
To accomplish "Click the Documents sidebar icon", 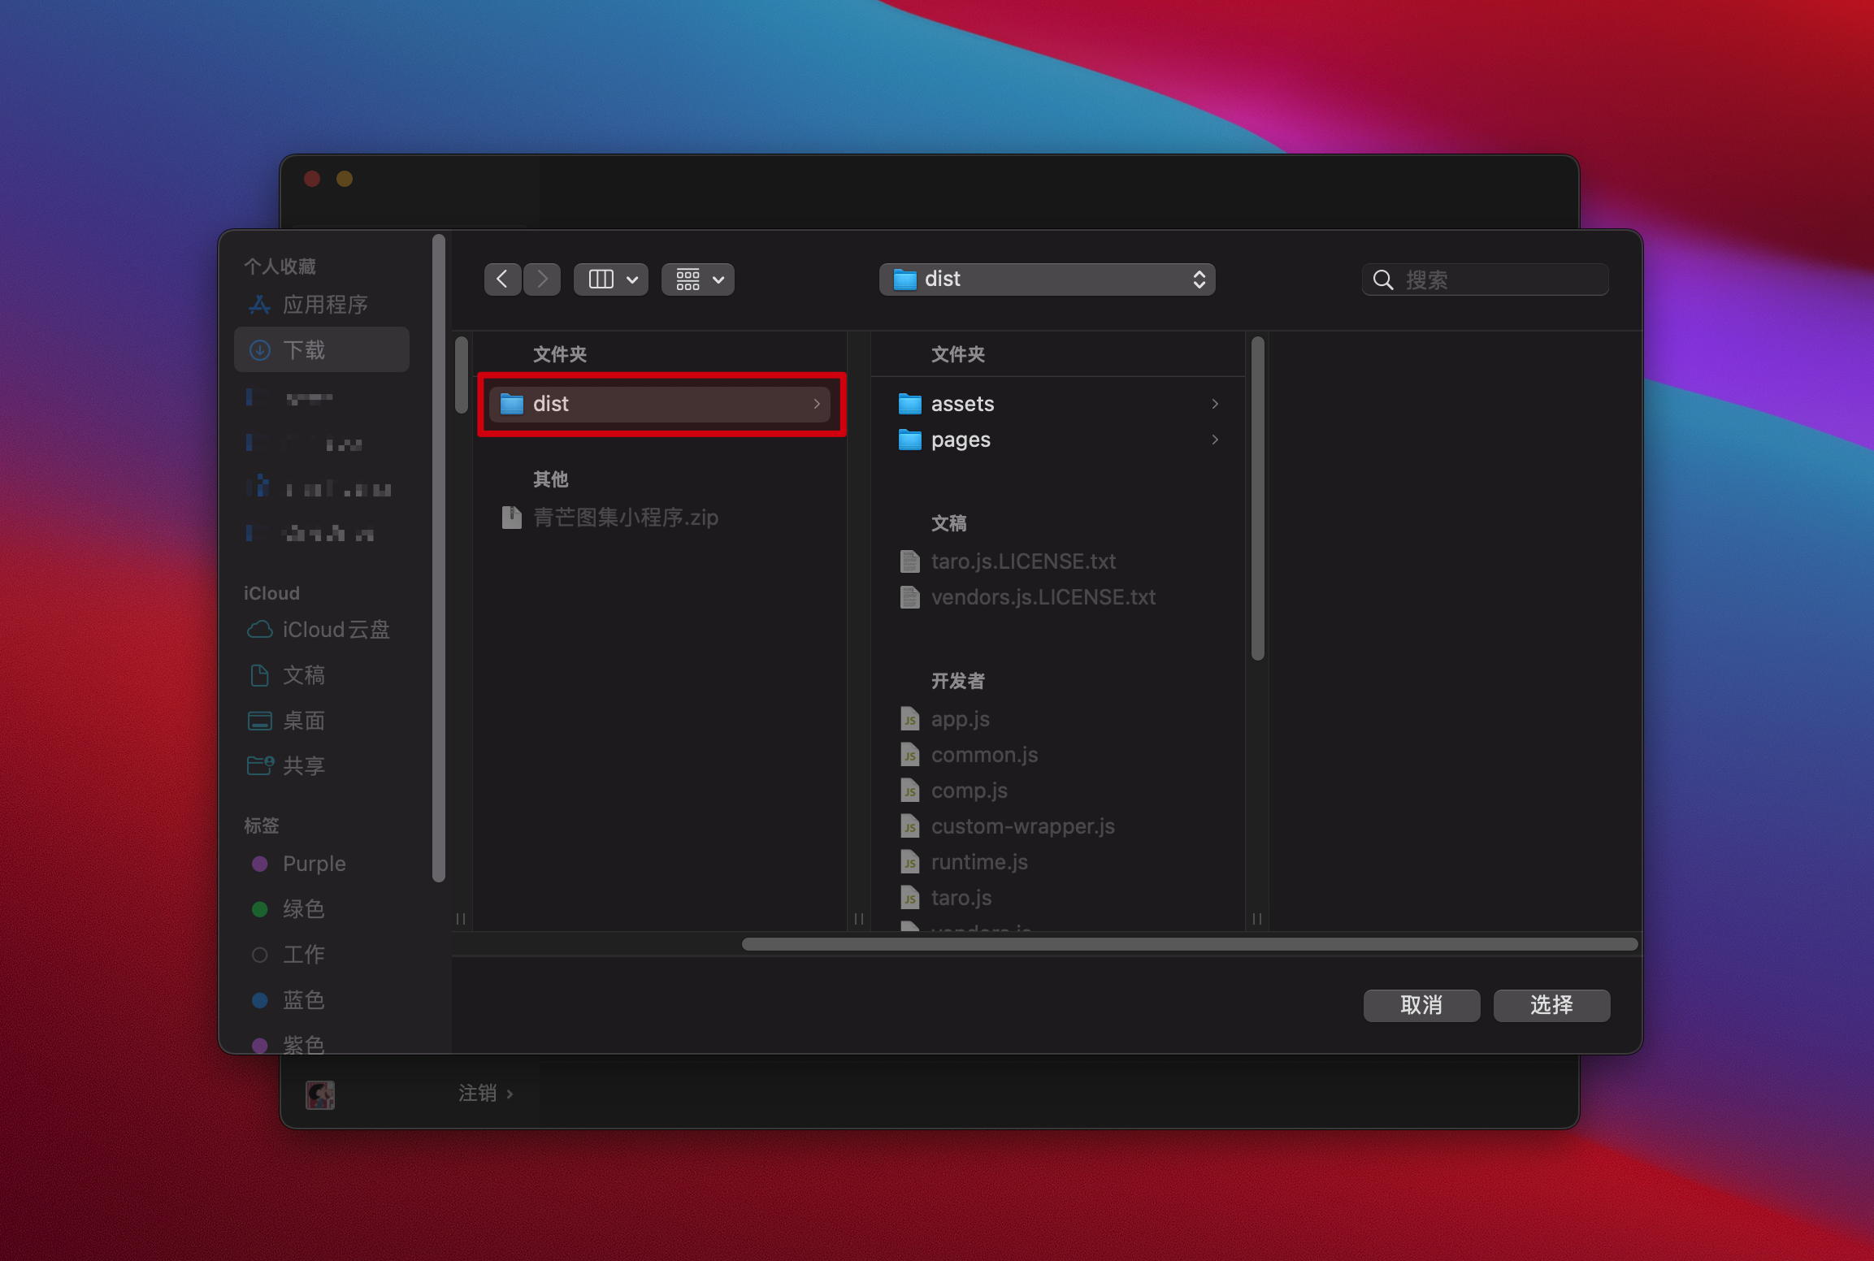I will click(x=259, y=675).
